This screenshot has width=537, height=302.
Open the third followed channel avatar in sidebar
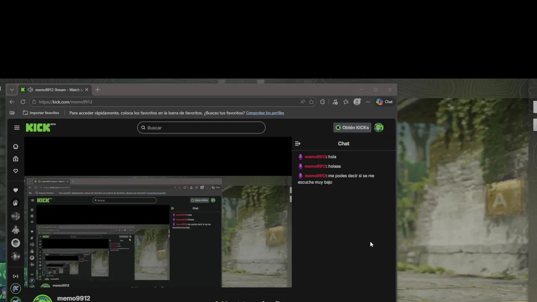tap(16, 229)
